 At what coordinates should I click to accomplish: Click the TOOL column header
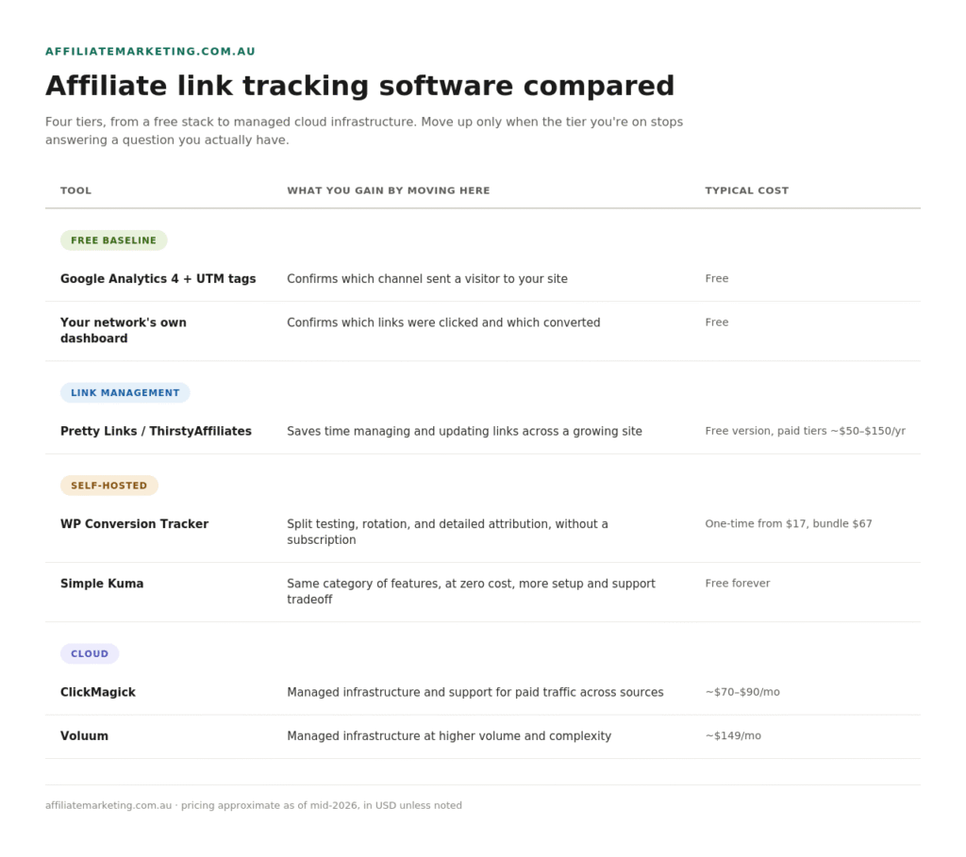pyautogui.click(x=75, y=190)
